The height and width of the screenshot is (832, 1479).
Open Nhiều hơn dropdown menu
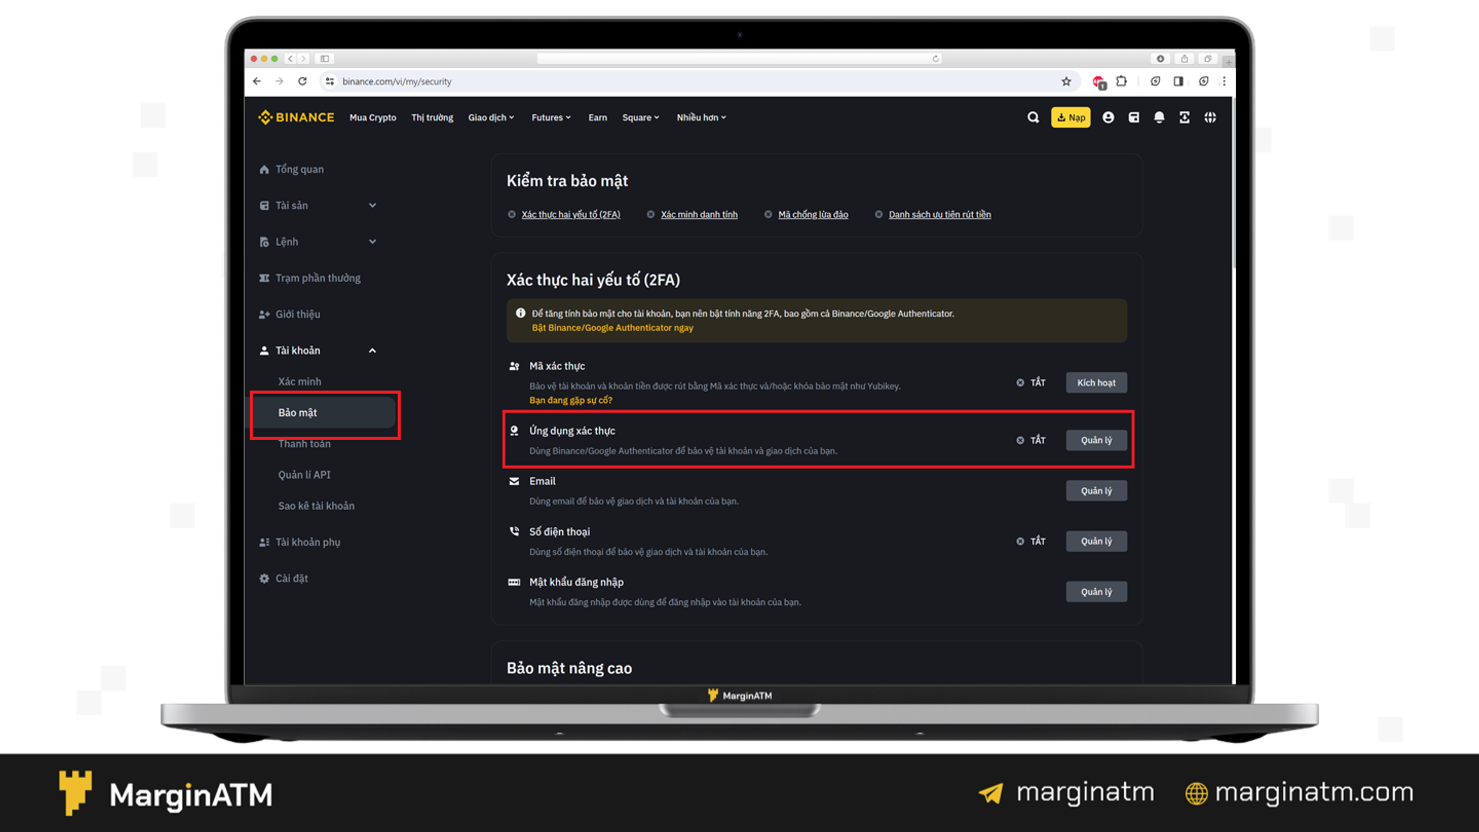tap(701, 117)
